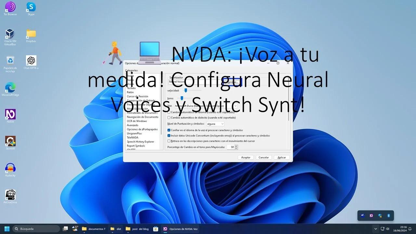Click the Aplicar button
The width and height of the screenshot is (416, 234).
(281, 157)
